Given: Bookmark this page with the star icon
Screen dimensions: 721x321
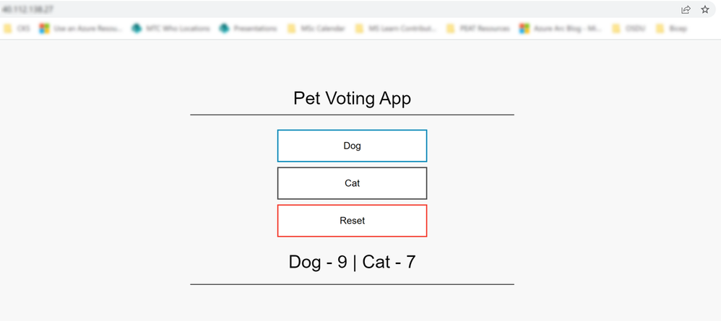Looking at the screenshot, I should pos(704,10).
